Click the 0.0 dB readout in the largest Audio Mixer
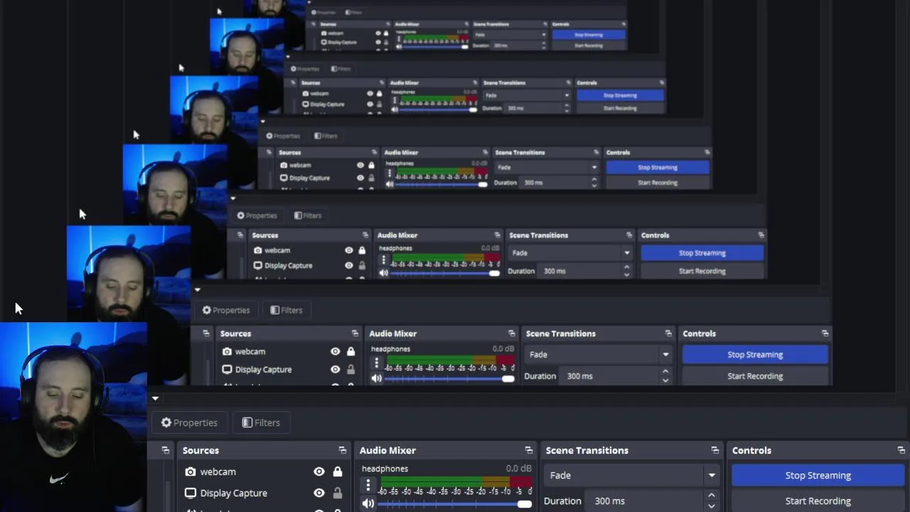 tap(518, 469)
